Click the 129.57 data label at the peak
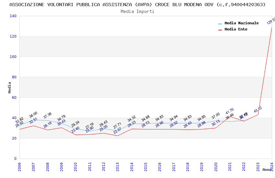This screenshot has width=275, height=178. click(271, 21)
